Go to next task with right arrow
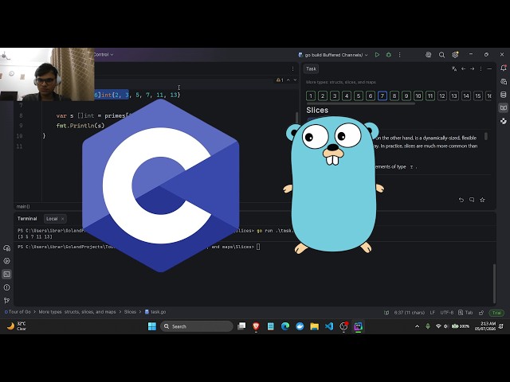The image size is (510, 382). pos(472,68)
